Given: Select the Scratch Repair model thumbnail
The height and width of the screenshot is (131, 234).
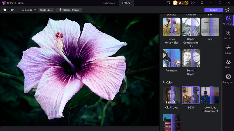Looking at the screenshot, I should point(191,58).
